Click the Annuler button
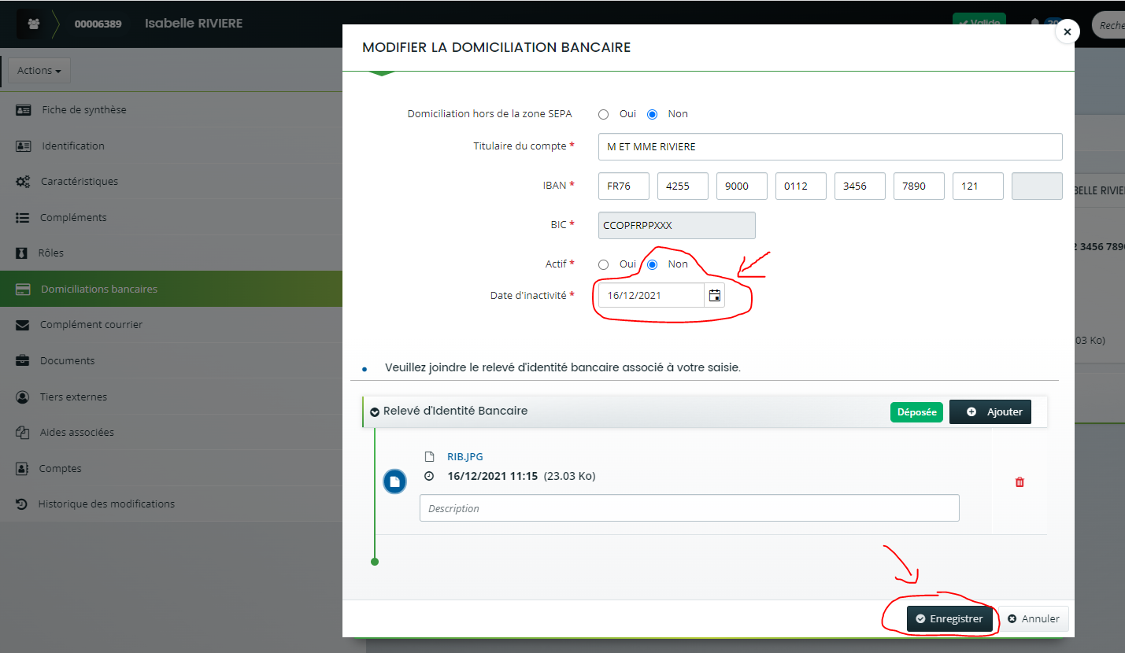Image resolution: width=1125 pixels, height=653 pixels. click(x=1034, y=618)
